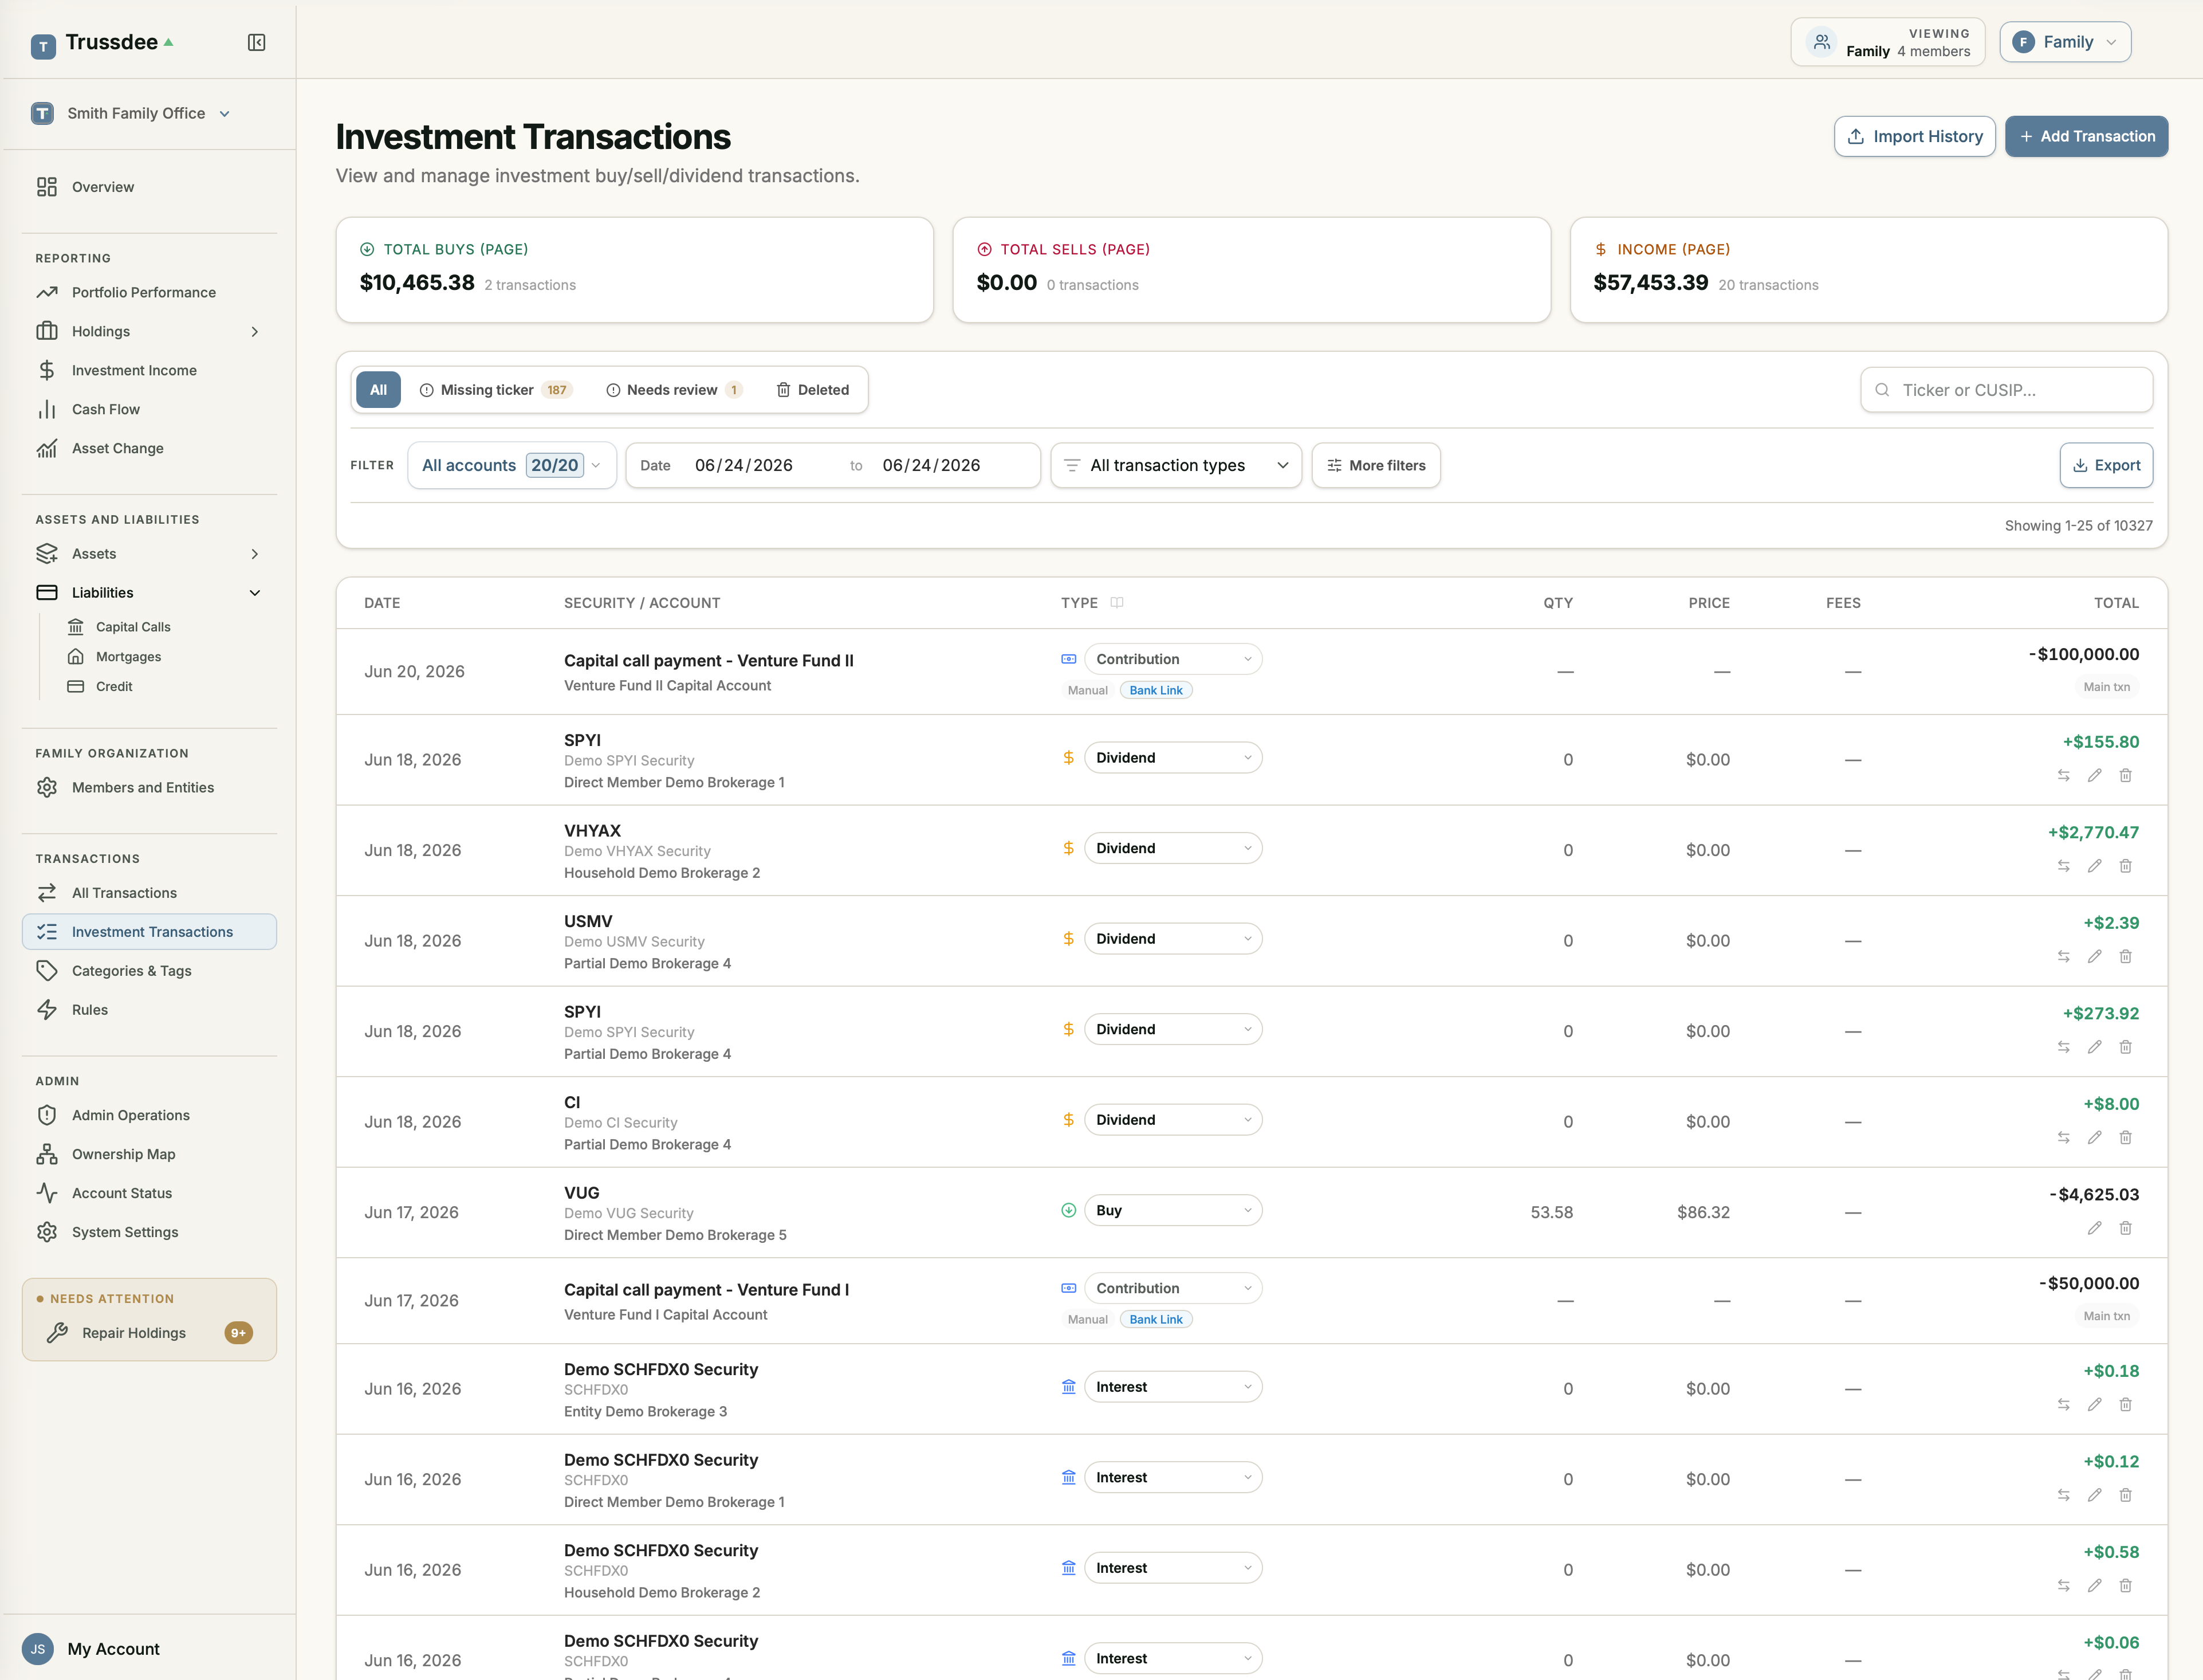Click the end date field after 'to'
Viewport: 2203px width, 1680px height.
click(x=931, y=465)
